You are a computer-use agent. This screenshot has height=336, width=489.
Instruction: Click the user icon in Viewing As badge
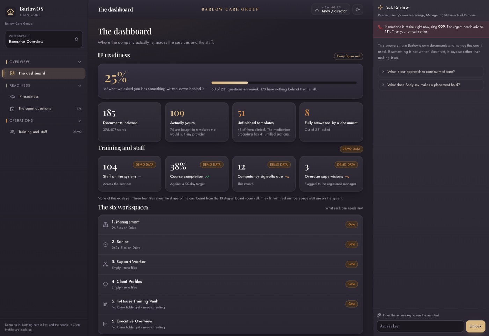tap(317, 9)
